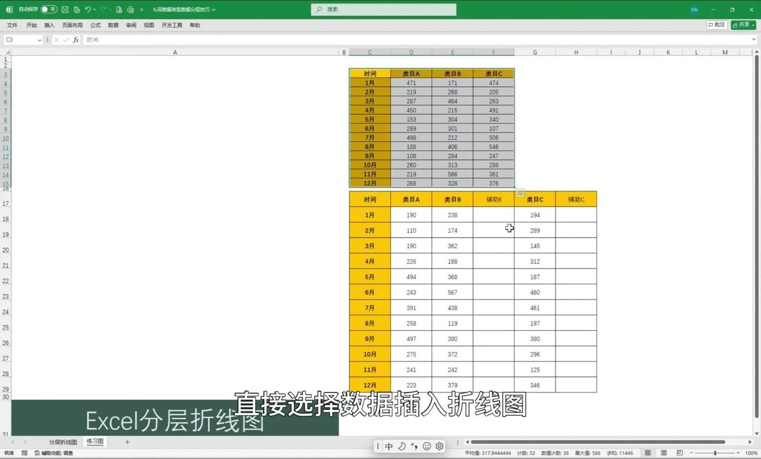The height and width of the screenshot is (459, 761).
Task: Click the Quick Analysis icon below selection
Action: click(x=520, y=193)
